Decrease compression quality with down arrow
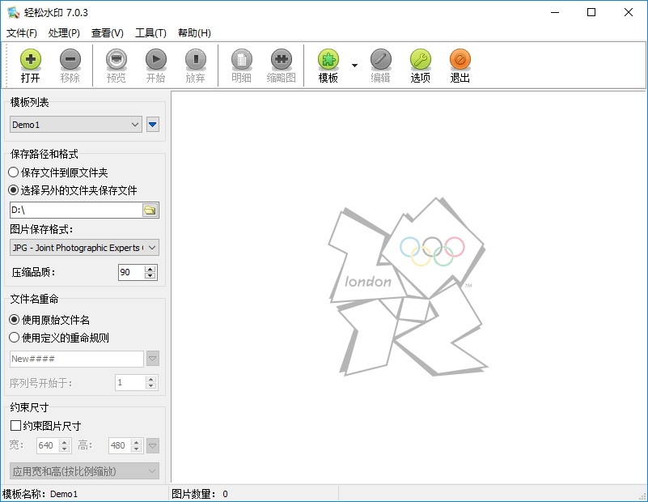The height and width of the screenshot is (502, 648). [x=150, y=276]
